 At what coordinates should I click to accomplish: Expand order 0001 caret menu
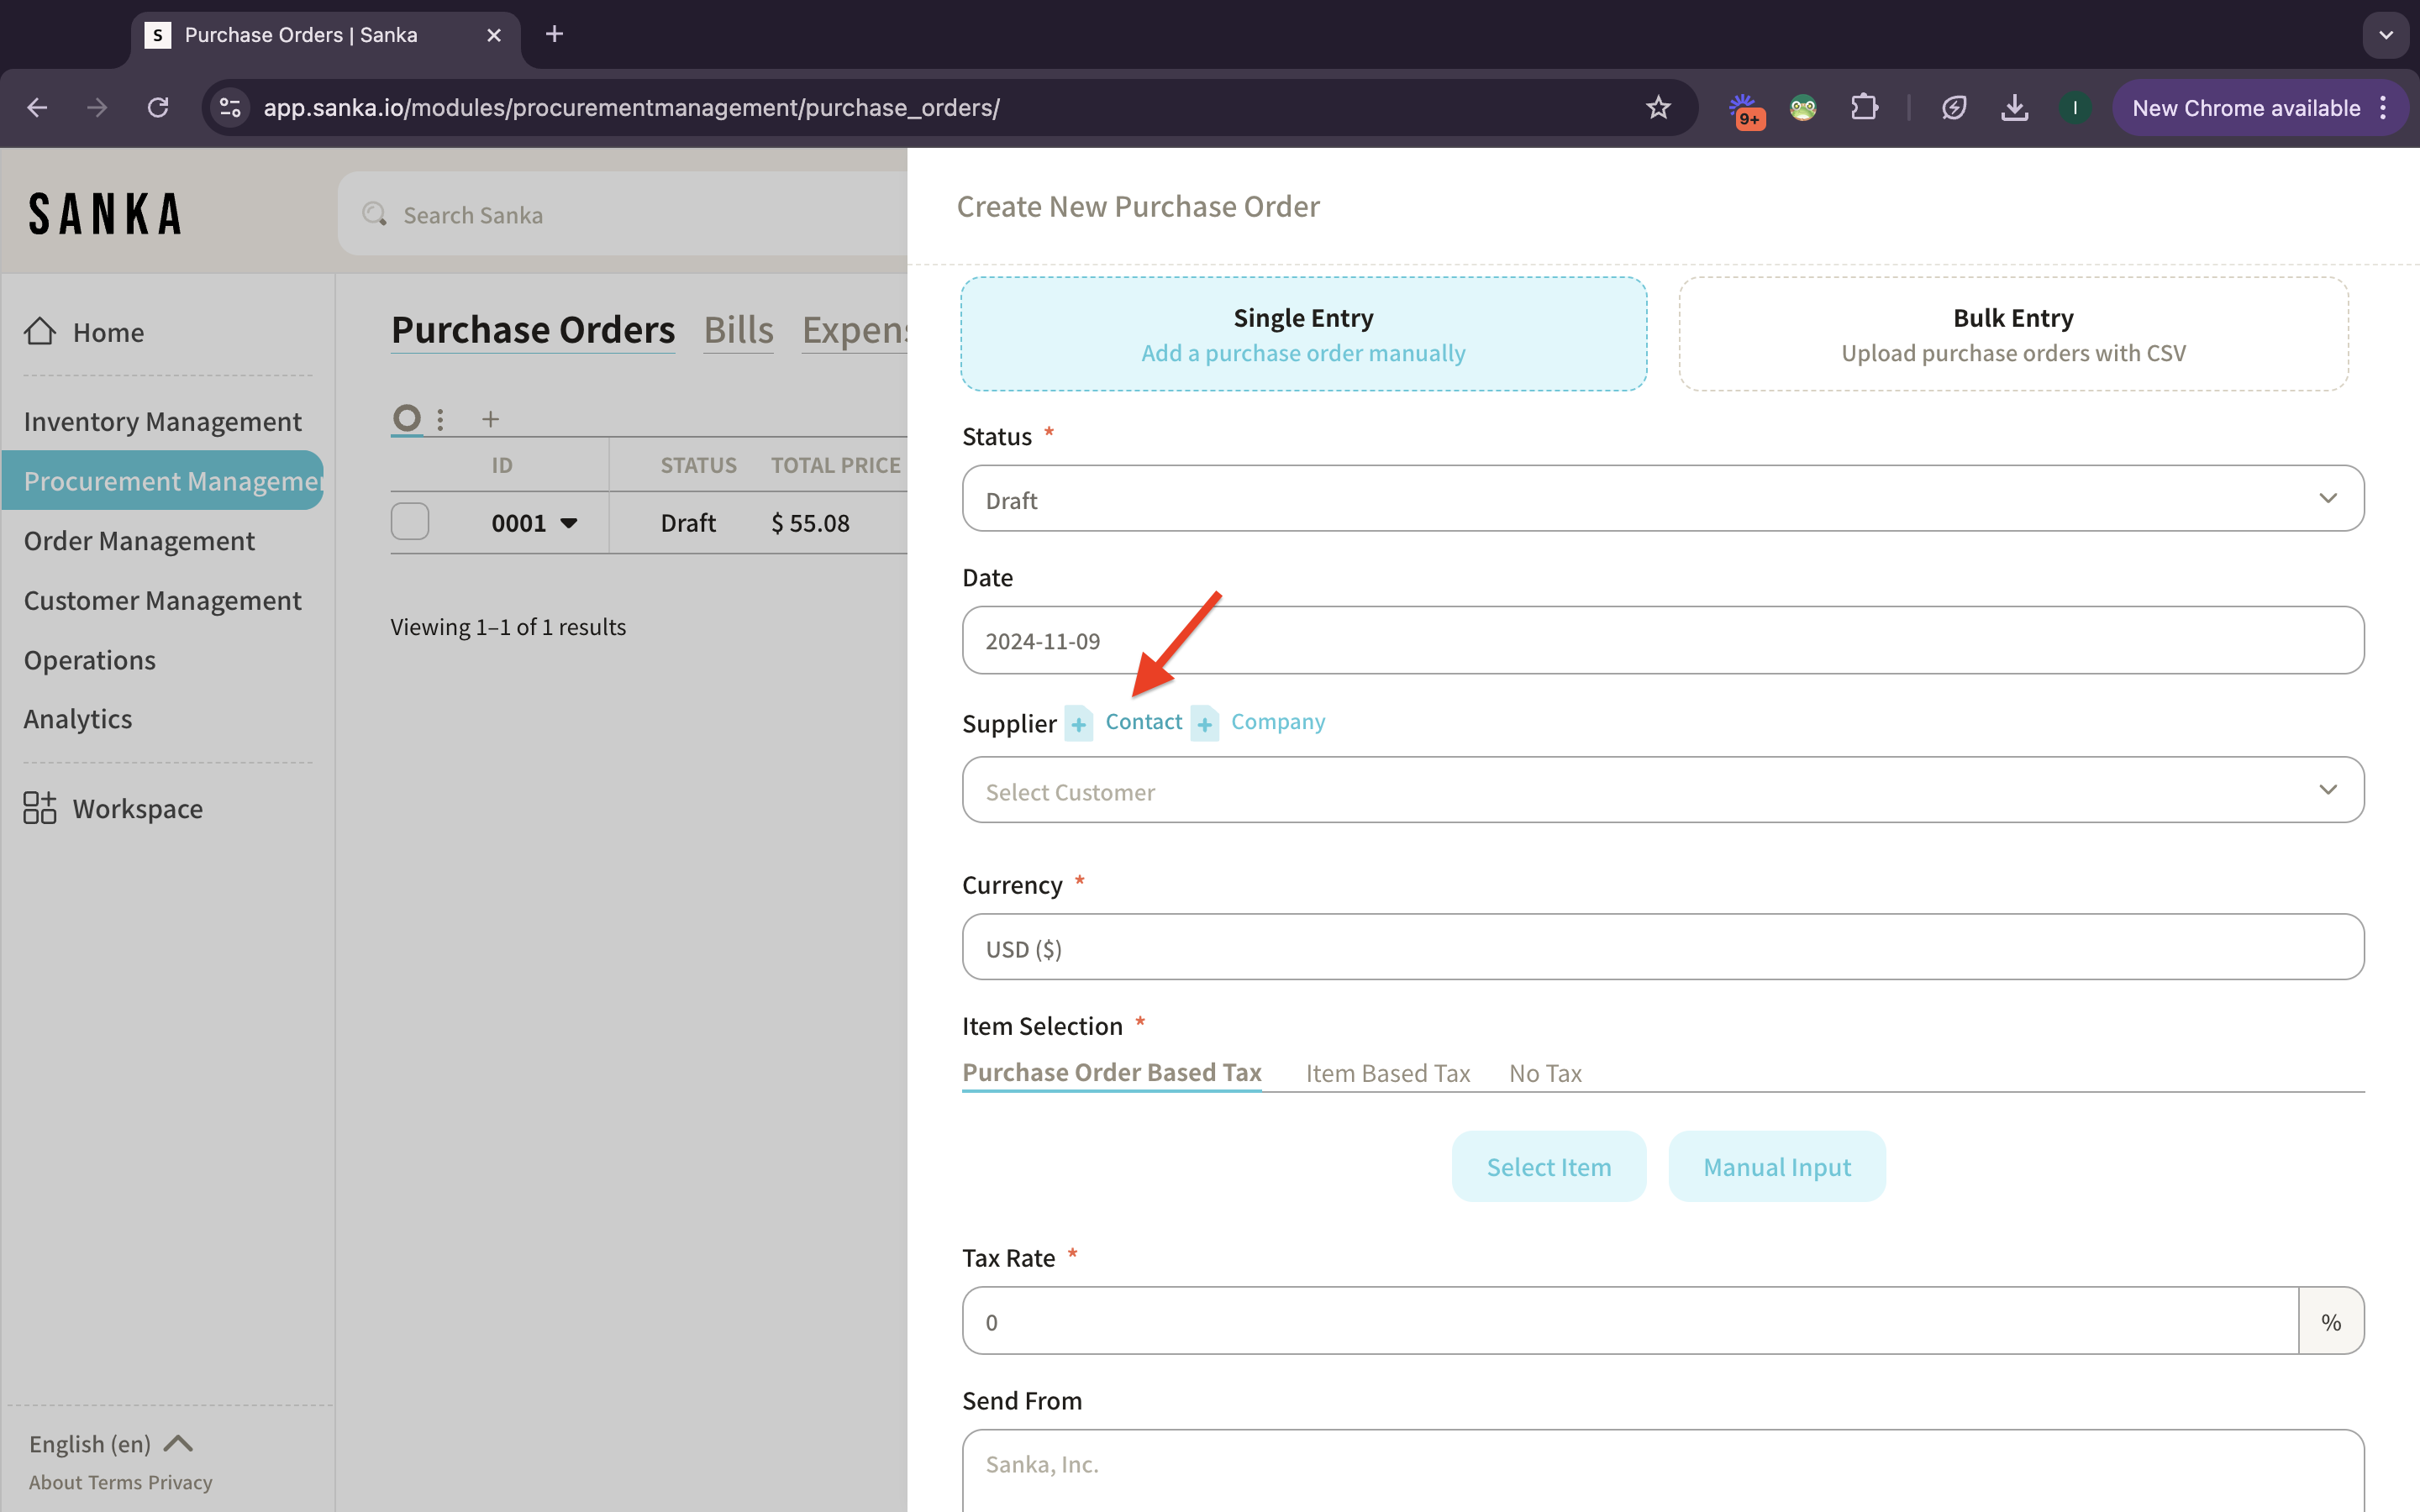[x=569, y=523]
